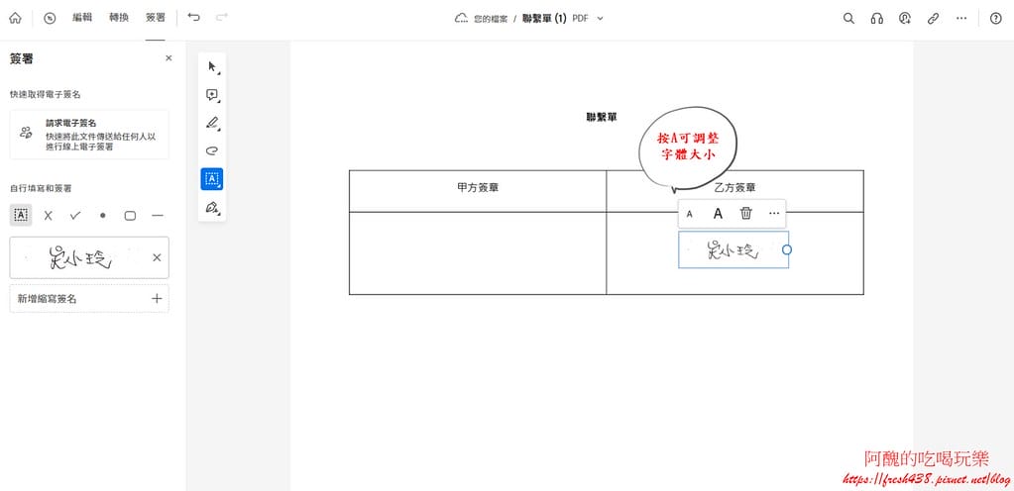Open the help question mark icon
1014x491 pixels.
(x=996, y=18)
